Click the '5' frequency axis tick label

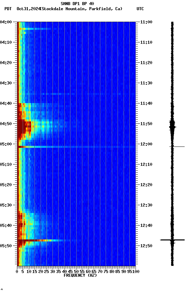coord(23,272)
